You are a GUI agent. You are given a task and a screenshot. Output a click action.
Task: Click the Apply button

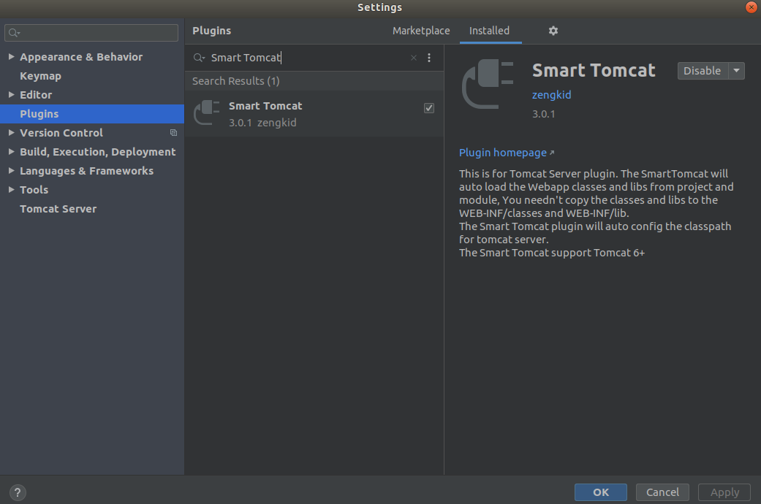(724, 492)
